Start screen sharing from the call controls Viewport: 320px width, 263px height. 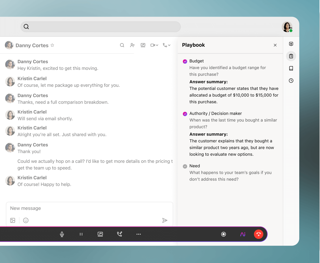point(100,234)
